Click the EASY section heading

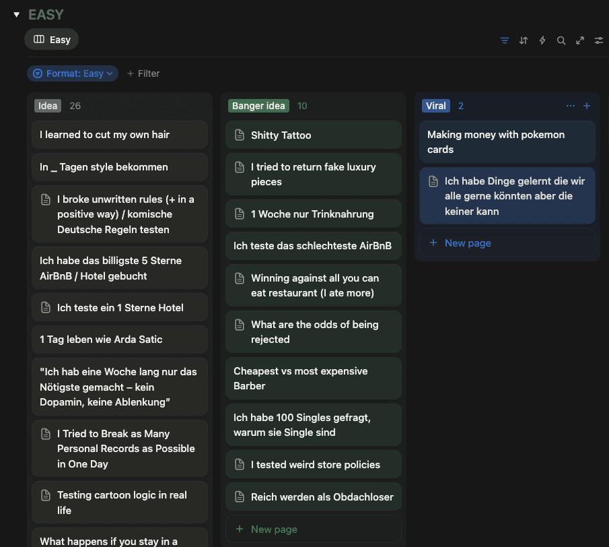(46, 15)
